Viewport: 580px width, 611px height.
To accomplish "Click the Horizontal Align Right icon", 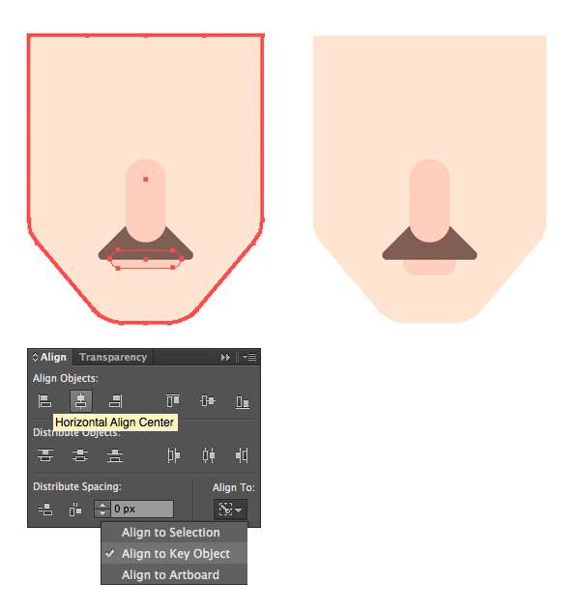I will pos(116,401).
